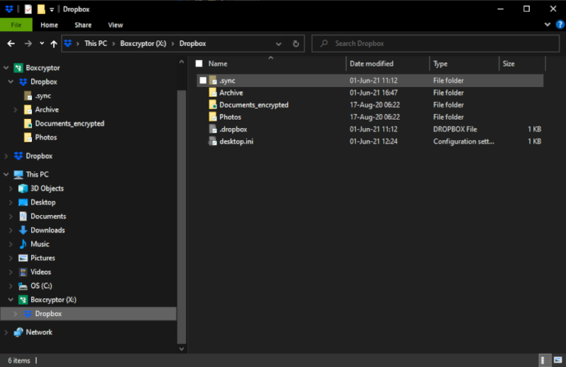Image resolution: width=566 pixels, height=367 pixels.
Task: Click the Configuration sett... type cell
Action: click(x=464, y=141)
